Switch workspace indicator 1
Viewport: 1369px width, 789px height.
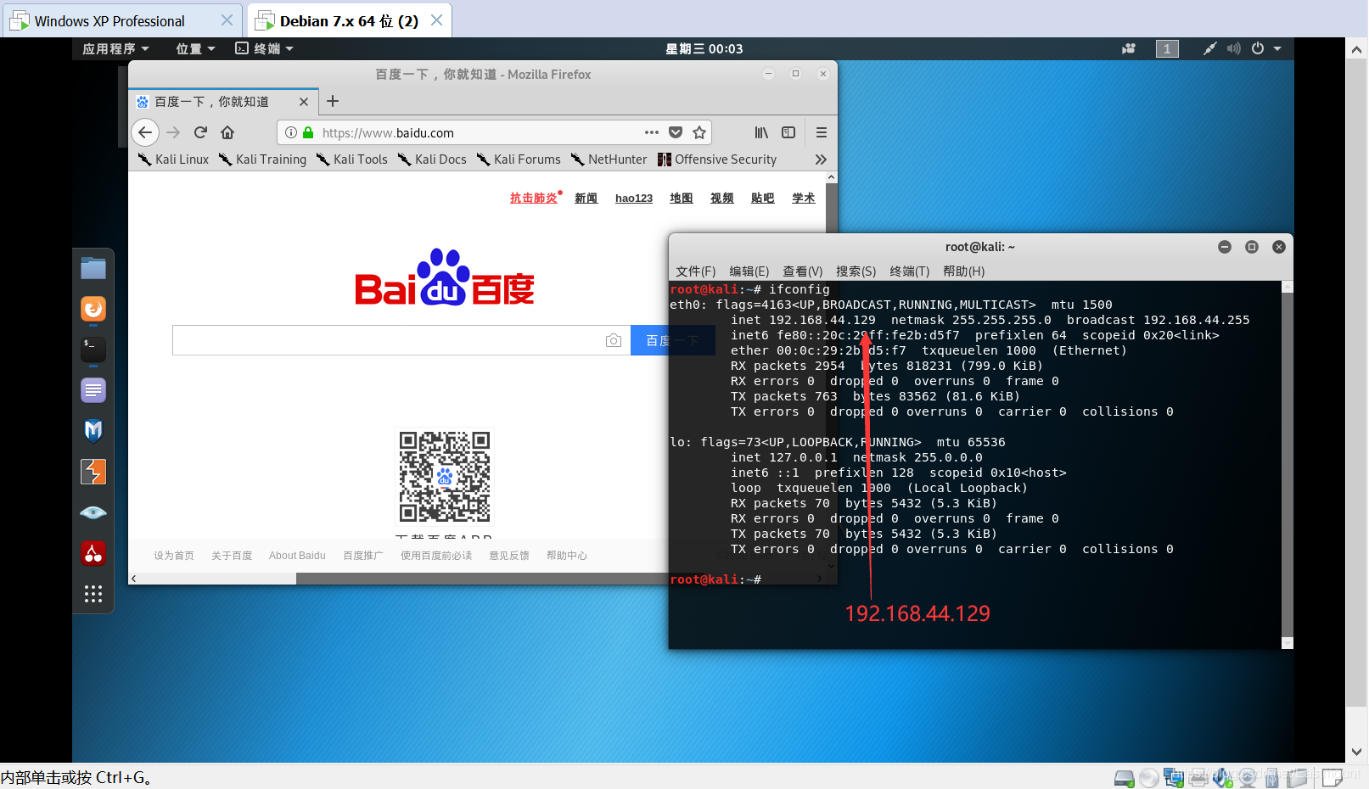1167,48
